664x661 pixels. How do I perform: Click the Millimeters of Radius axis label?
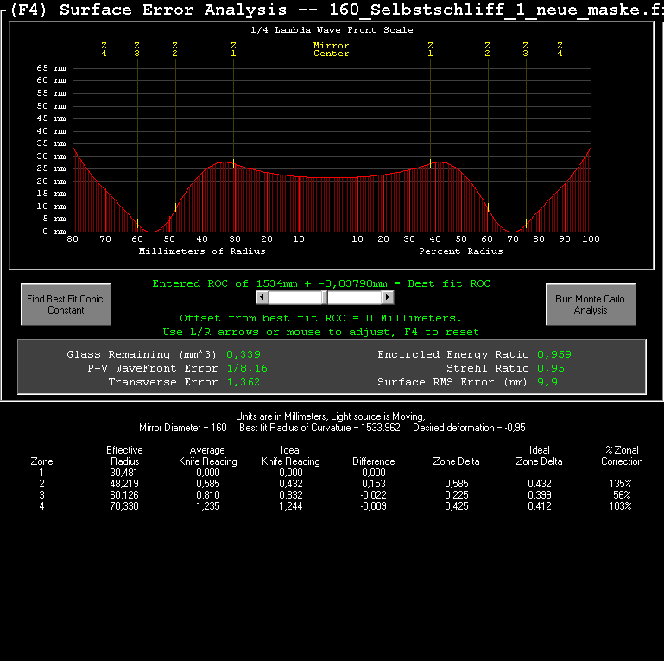tap(202, 251)
